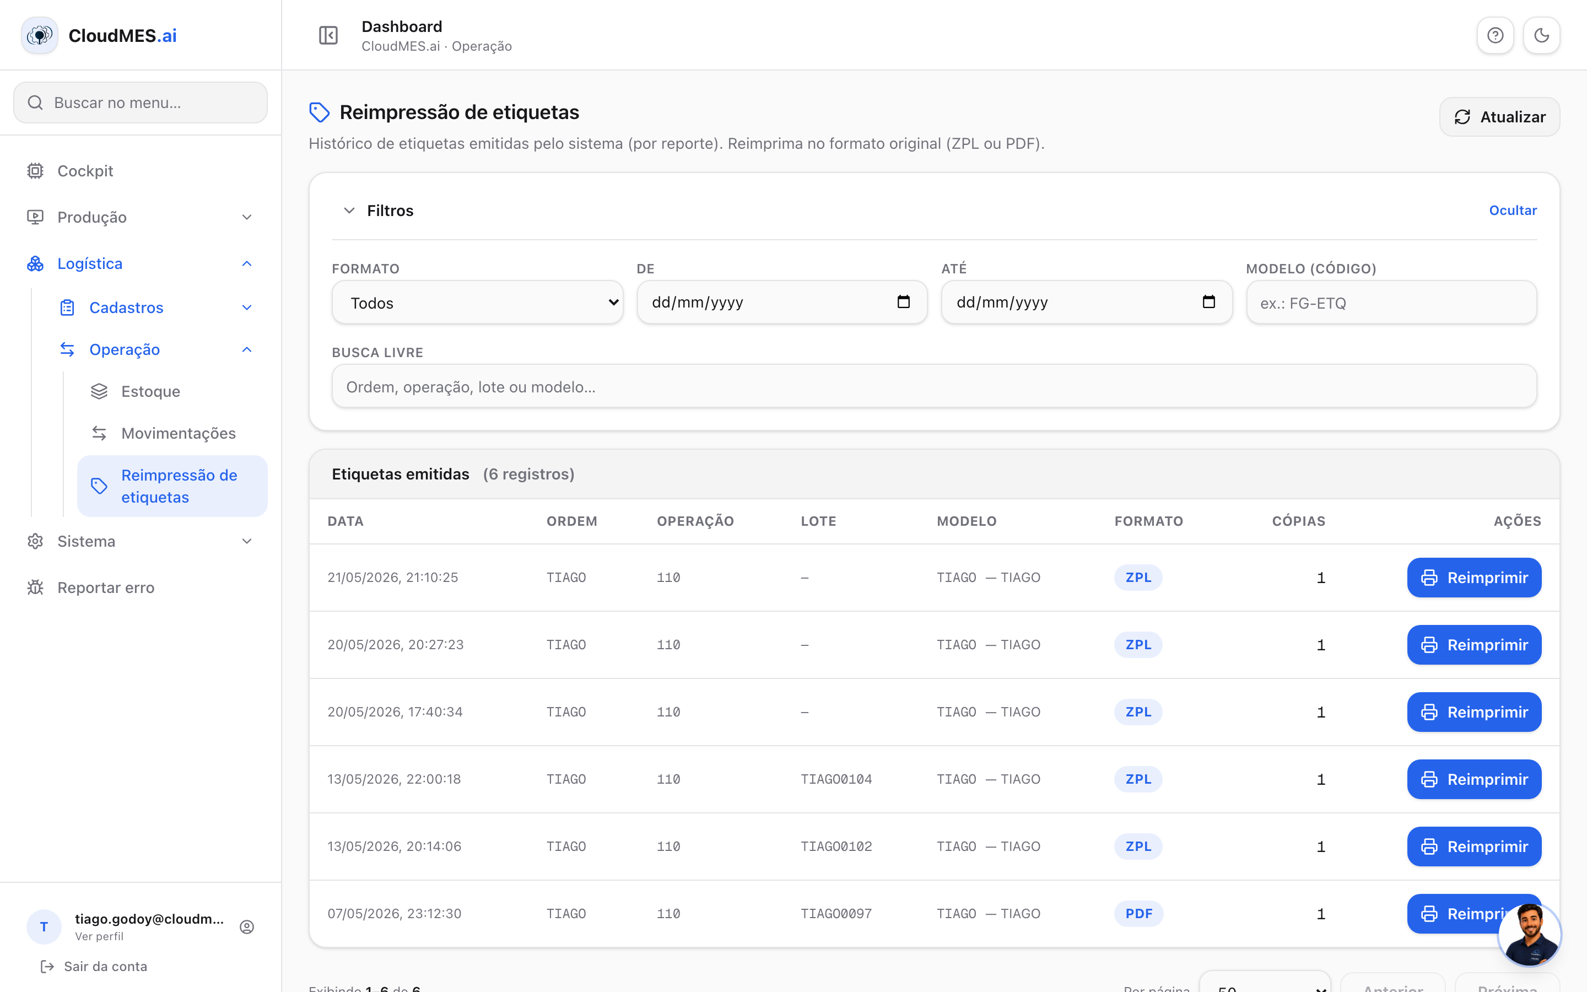1587x992 pixels.
Task: Reimprimir the 20/05/2026 20:27:23 label
Action: [1473, 645]
